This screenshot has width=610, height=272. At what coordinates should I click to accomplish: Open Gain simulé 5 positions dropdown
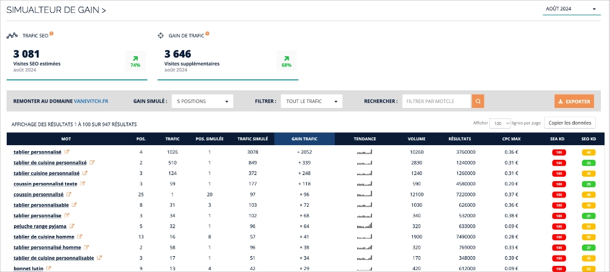tap(203, 101)
